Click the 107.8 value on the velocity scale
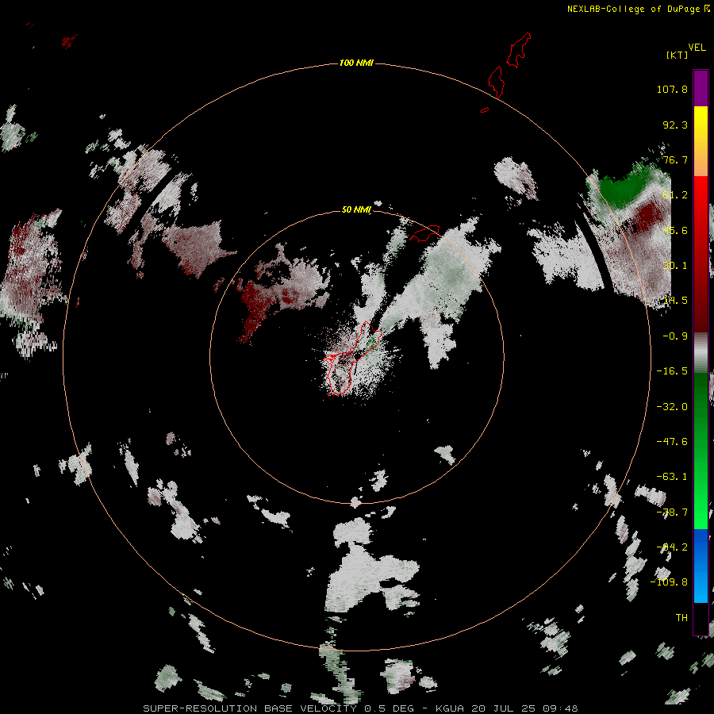 672,89
